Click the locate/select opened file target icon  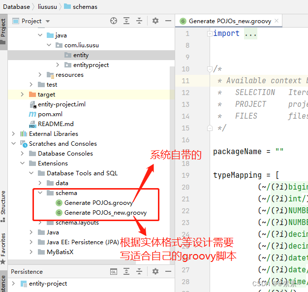click(114, 21)
